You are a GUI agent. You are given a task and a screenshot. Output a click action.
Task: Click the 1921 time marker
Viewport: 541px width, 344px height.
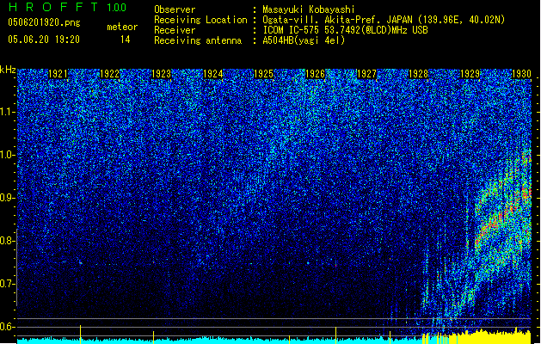pyautogui.click(x=58, y=74)
